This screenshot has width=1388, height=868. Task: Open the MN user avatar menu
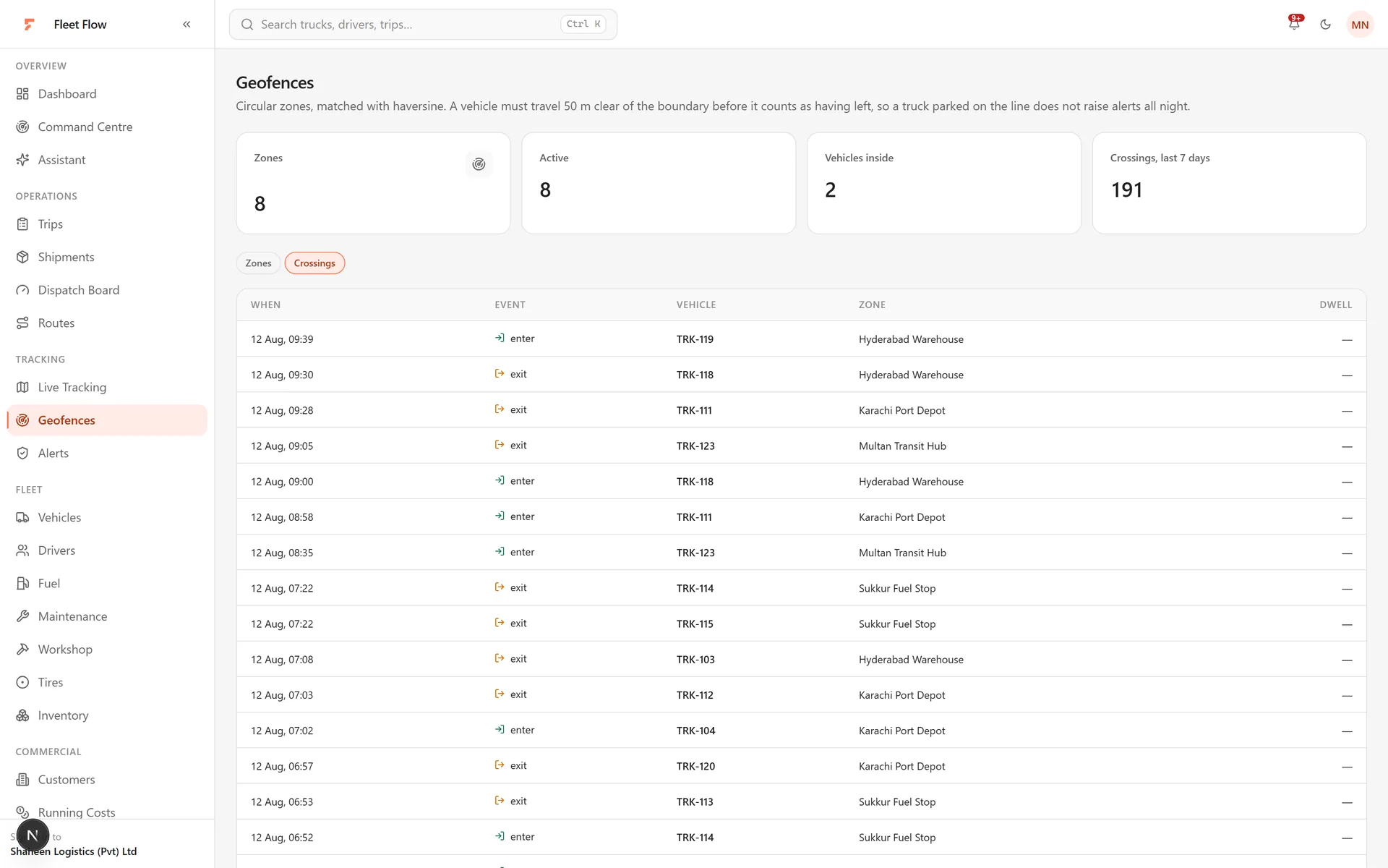(x=1360, y=25)
